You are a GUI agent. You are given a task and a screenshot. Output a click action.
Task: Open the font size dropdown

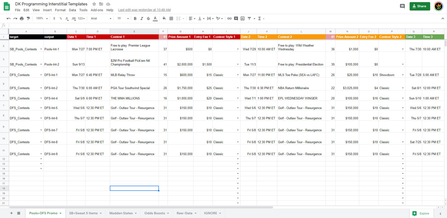point(123,18)
